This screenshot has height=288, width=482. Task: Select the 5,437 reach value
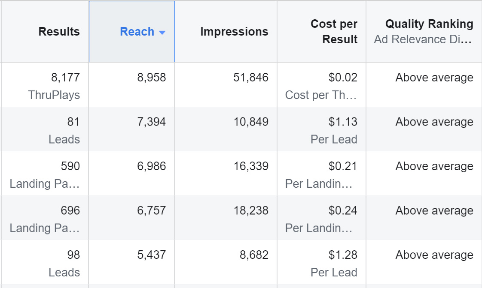click(152, 255)
